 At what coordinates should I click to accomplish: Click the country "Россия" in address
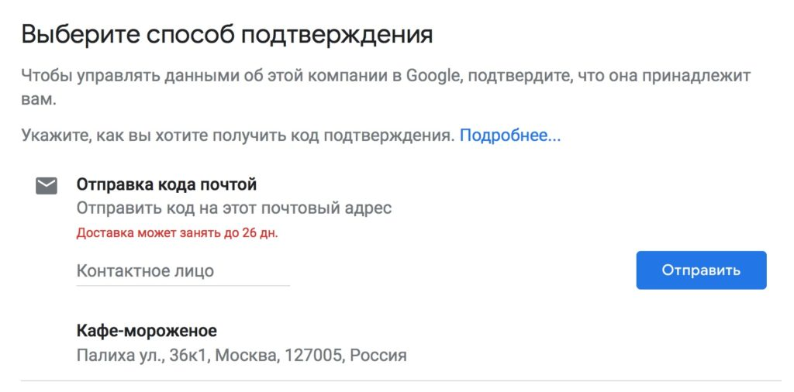tap(378, 356)
